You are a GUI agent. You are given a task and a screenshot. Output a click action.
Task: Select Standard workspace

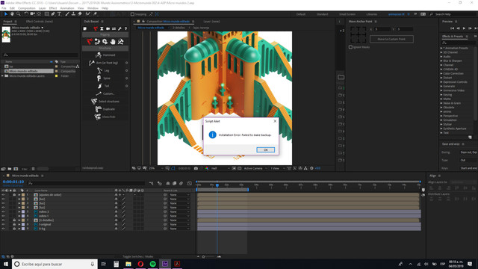coord(322,14)
